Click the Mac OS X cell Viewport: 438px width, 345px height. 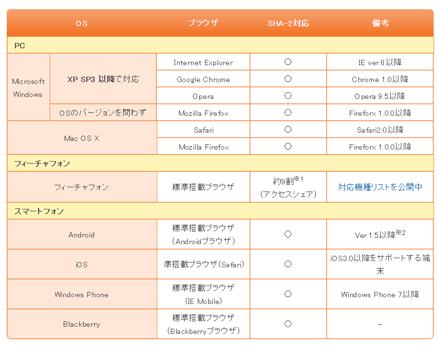82,138
